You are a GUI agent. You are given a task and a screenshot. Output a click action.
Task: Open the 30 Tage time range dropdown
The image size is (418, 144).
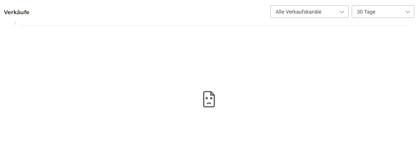[x=383, y=12]
